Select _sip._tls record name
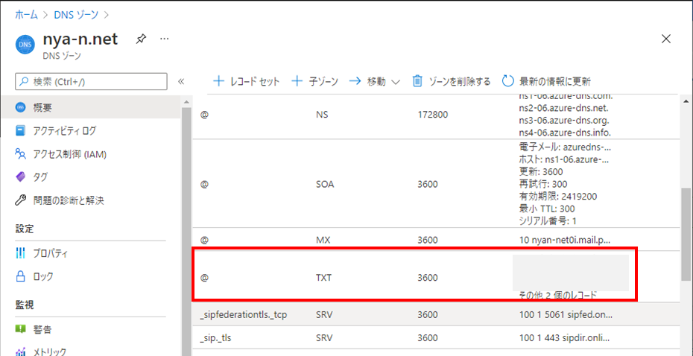The image size is (693, 356). (x=215, y=338)
